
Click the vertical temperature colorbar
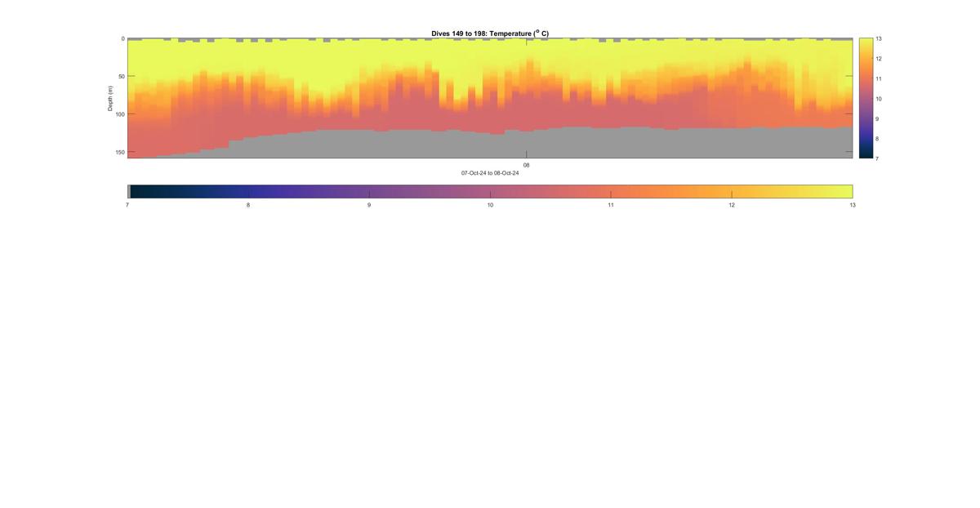click(865, 98)
